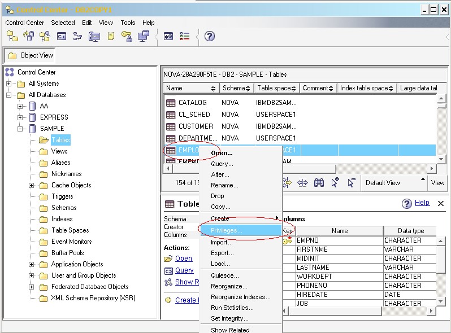Sort by the Table space column header
The height and width of the screenshot is (333, 451).
click(x=276, y=88)
